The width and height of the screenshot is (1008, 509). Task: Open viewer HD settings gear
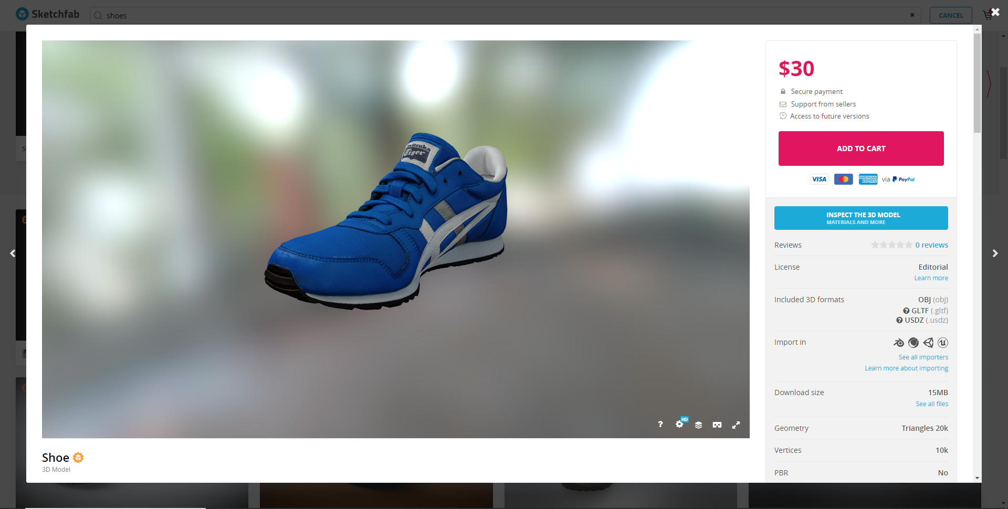tap(680, 424)
